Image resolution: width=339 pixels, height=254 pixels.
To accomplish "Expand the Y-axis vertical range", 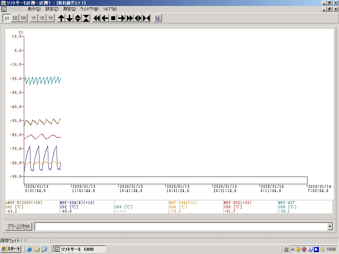I will tap(78, 18).
